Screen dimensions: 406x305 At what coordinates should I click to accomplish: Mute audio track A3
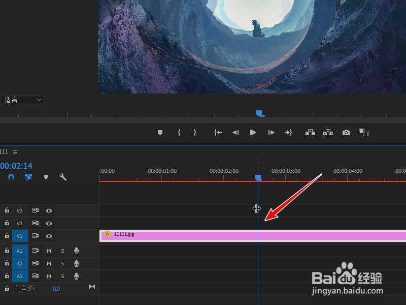coord(49,276)
